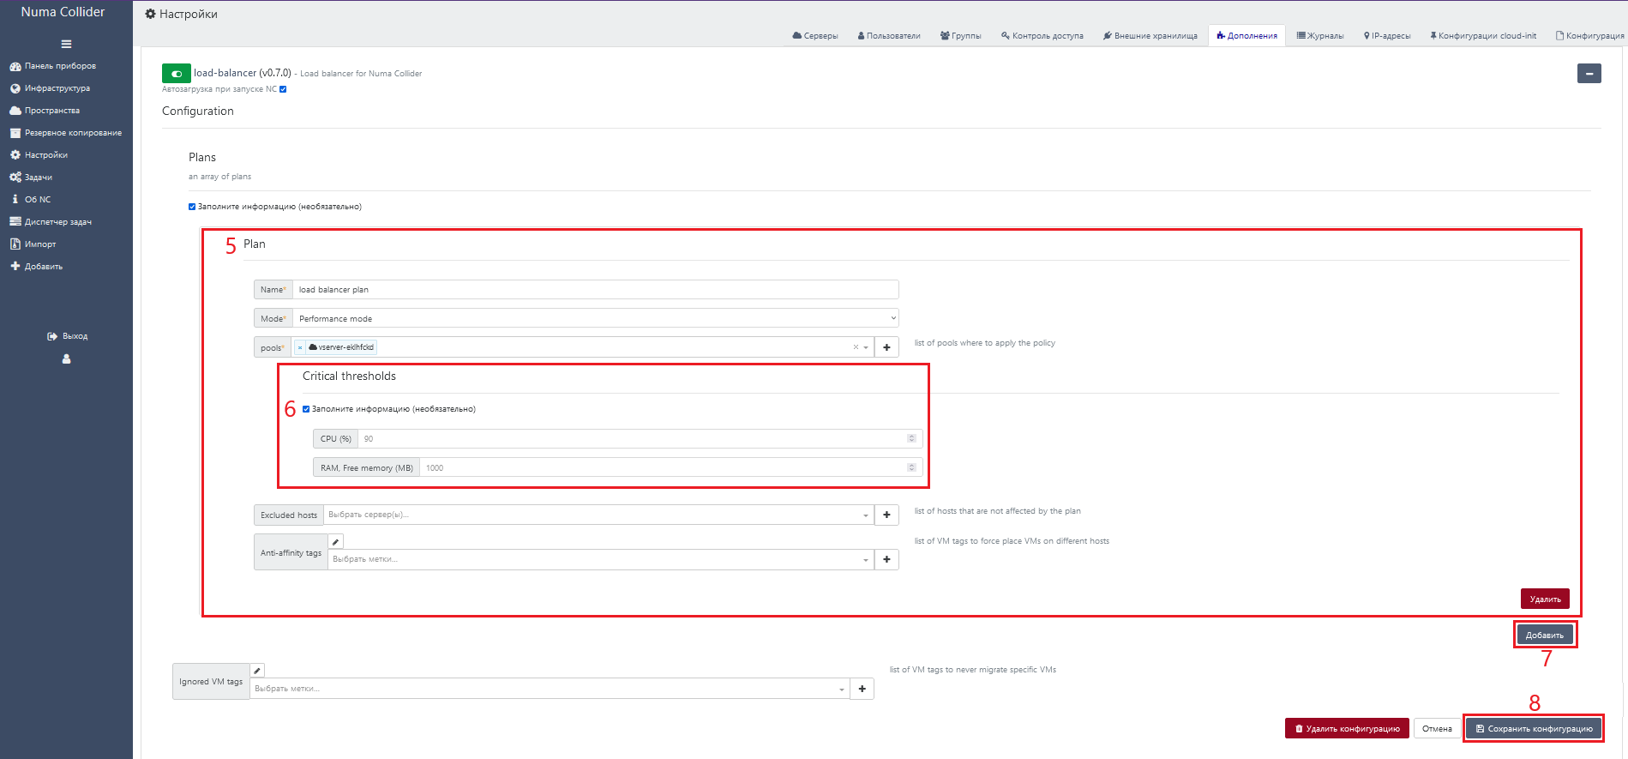Screen dimensions: 1628x759
Task: Open Задачи in the sidebar
Action: point(31,178)
